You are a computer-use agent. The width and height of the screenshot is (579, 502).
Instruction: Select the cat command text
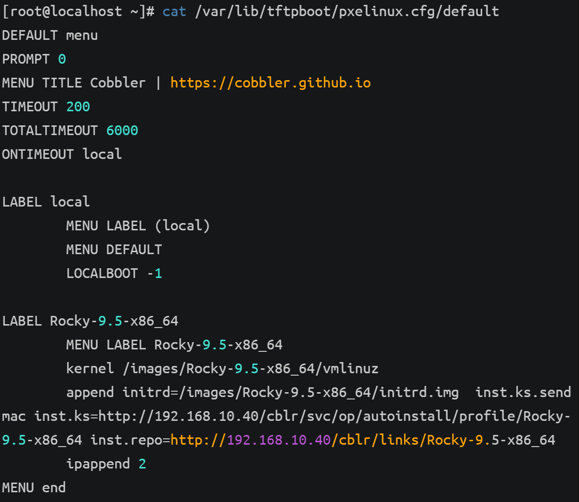174,11
